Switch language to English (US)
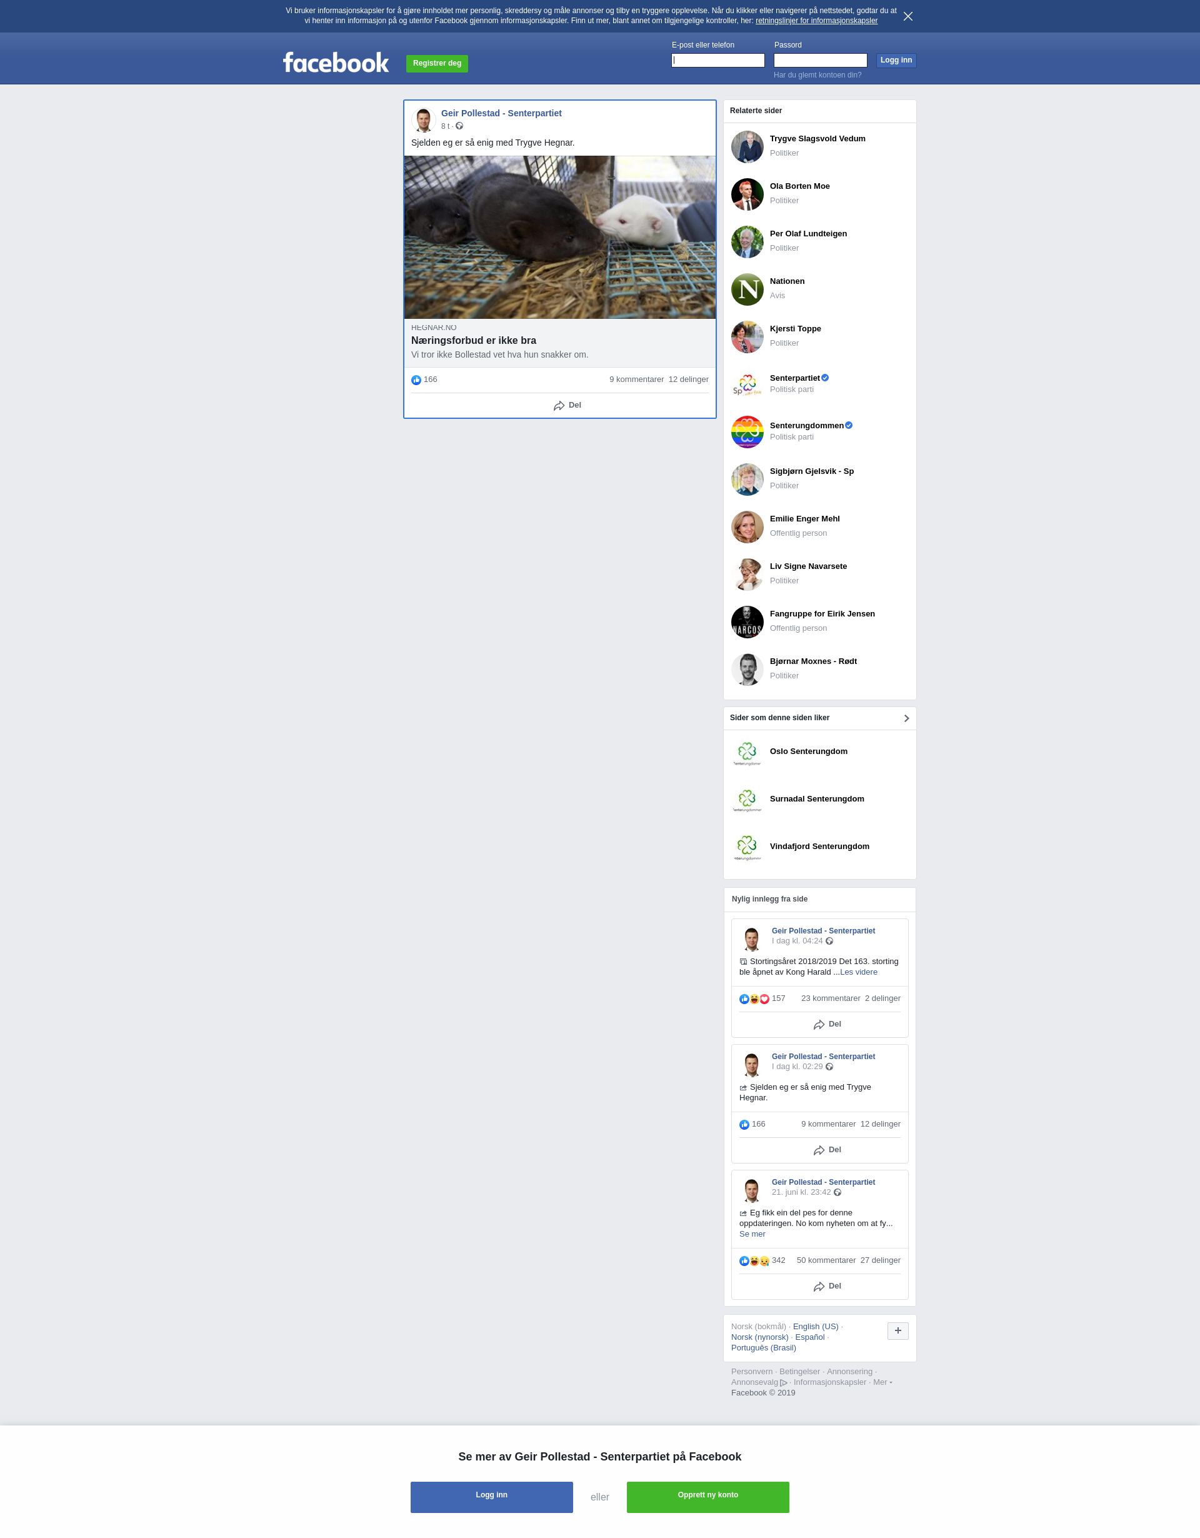 815,1327
